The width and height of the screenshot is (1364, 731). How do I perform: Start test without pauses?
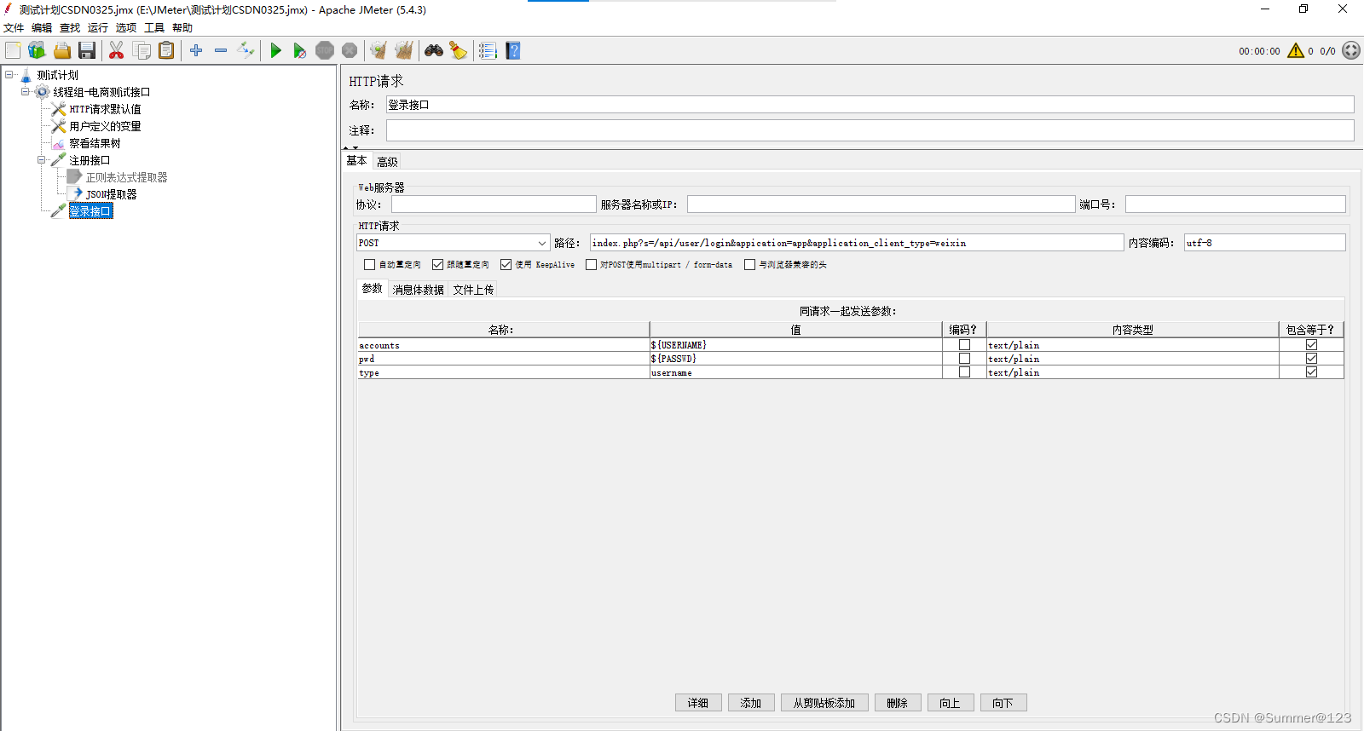click(x=299, y=50)
